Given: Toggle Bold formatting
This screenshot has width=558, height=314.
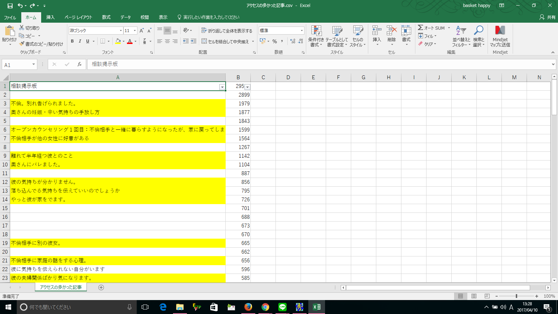Looking at the screenshot, I should pos(72,41).
